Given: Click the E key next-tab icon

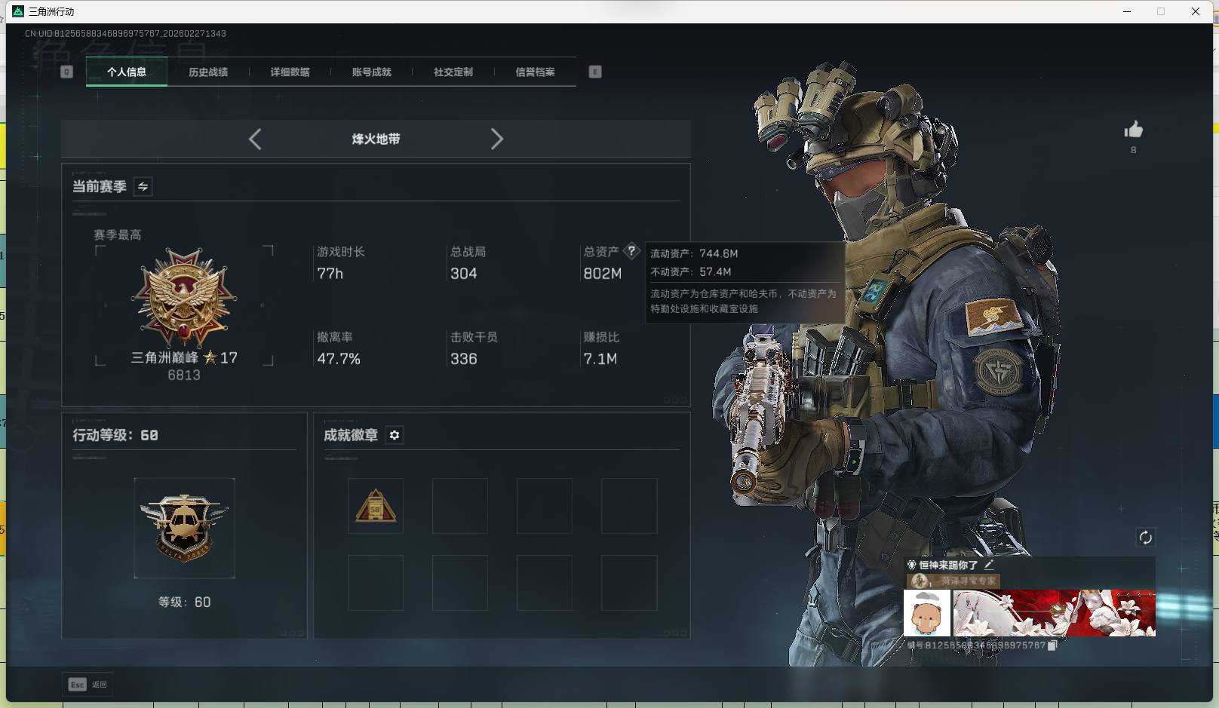Looking at the screenshot, I should [595, 72].
